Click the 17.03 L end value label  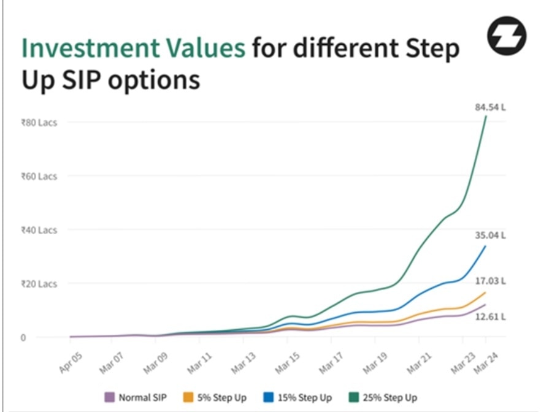490,281
